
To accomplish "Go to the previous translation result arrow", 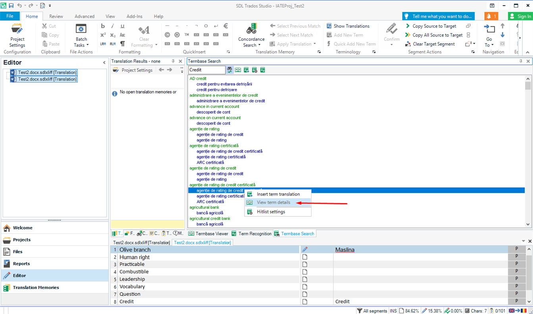I will tap(161, 70).
